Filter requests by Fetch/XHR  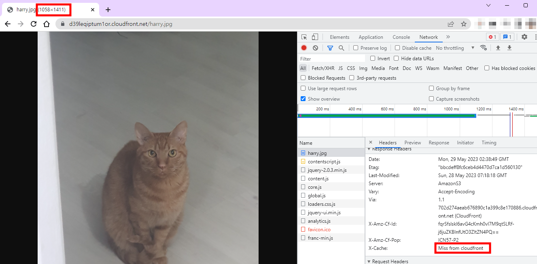323,68
